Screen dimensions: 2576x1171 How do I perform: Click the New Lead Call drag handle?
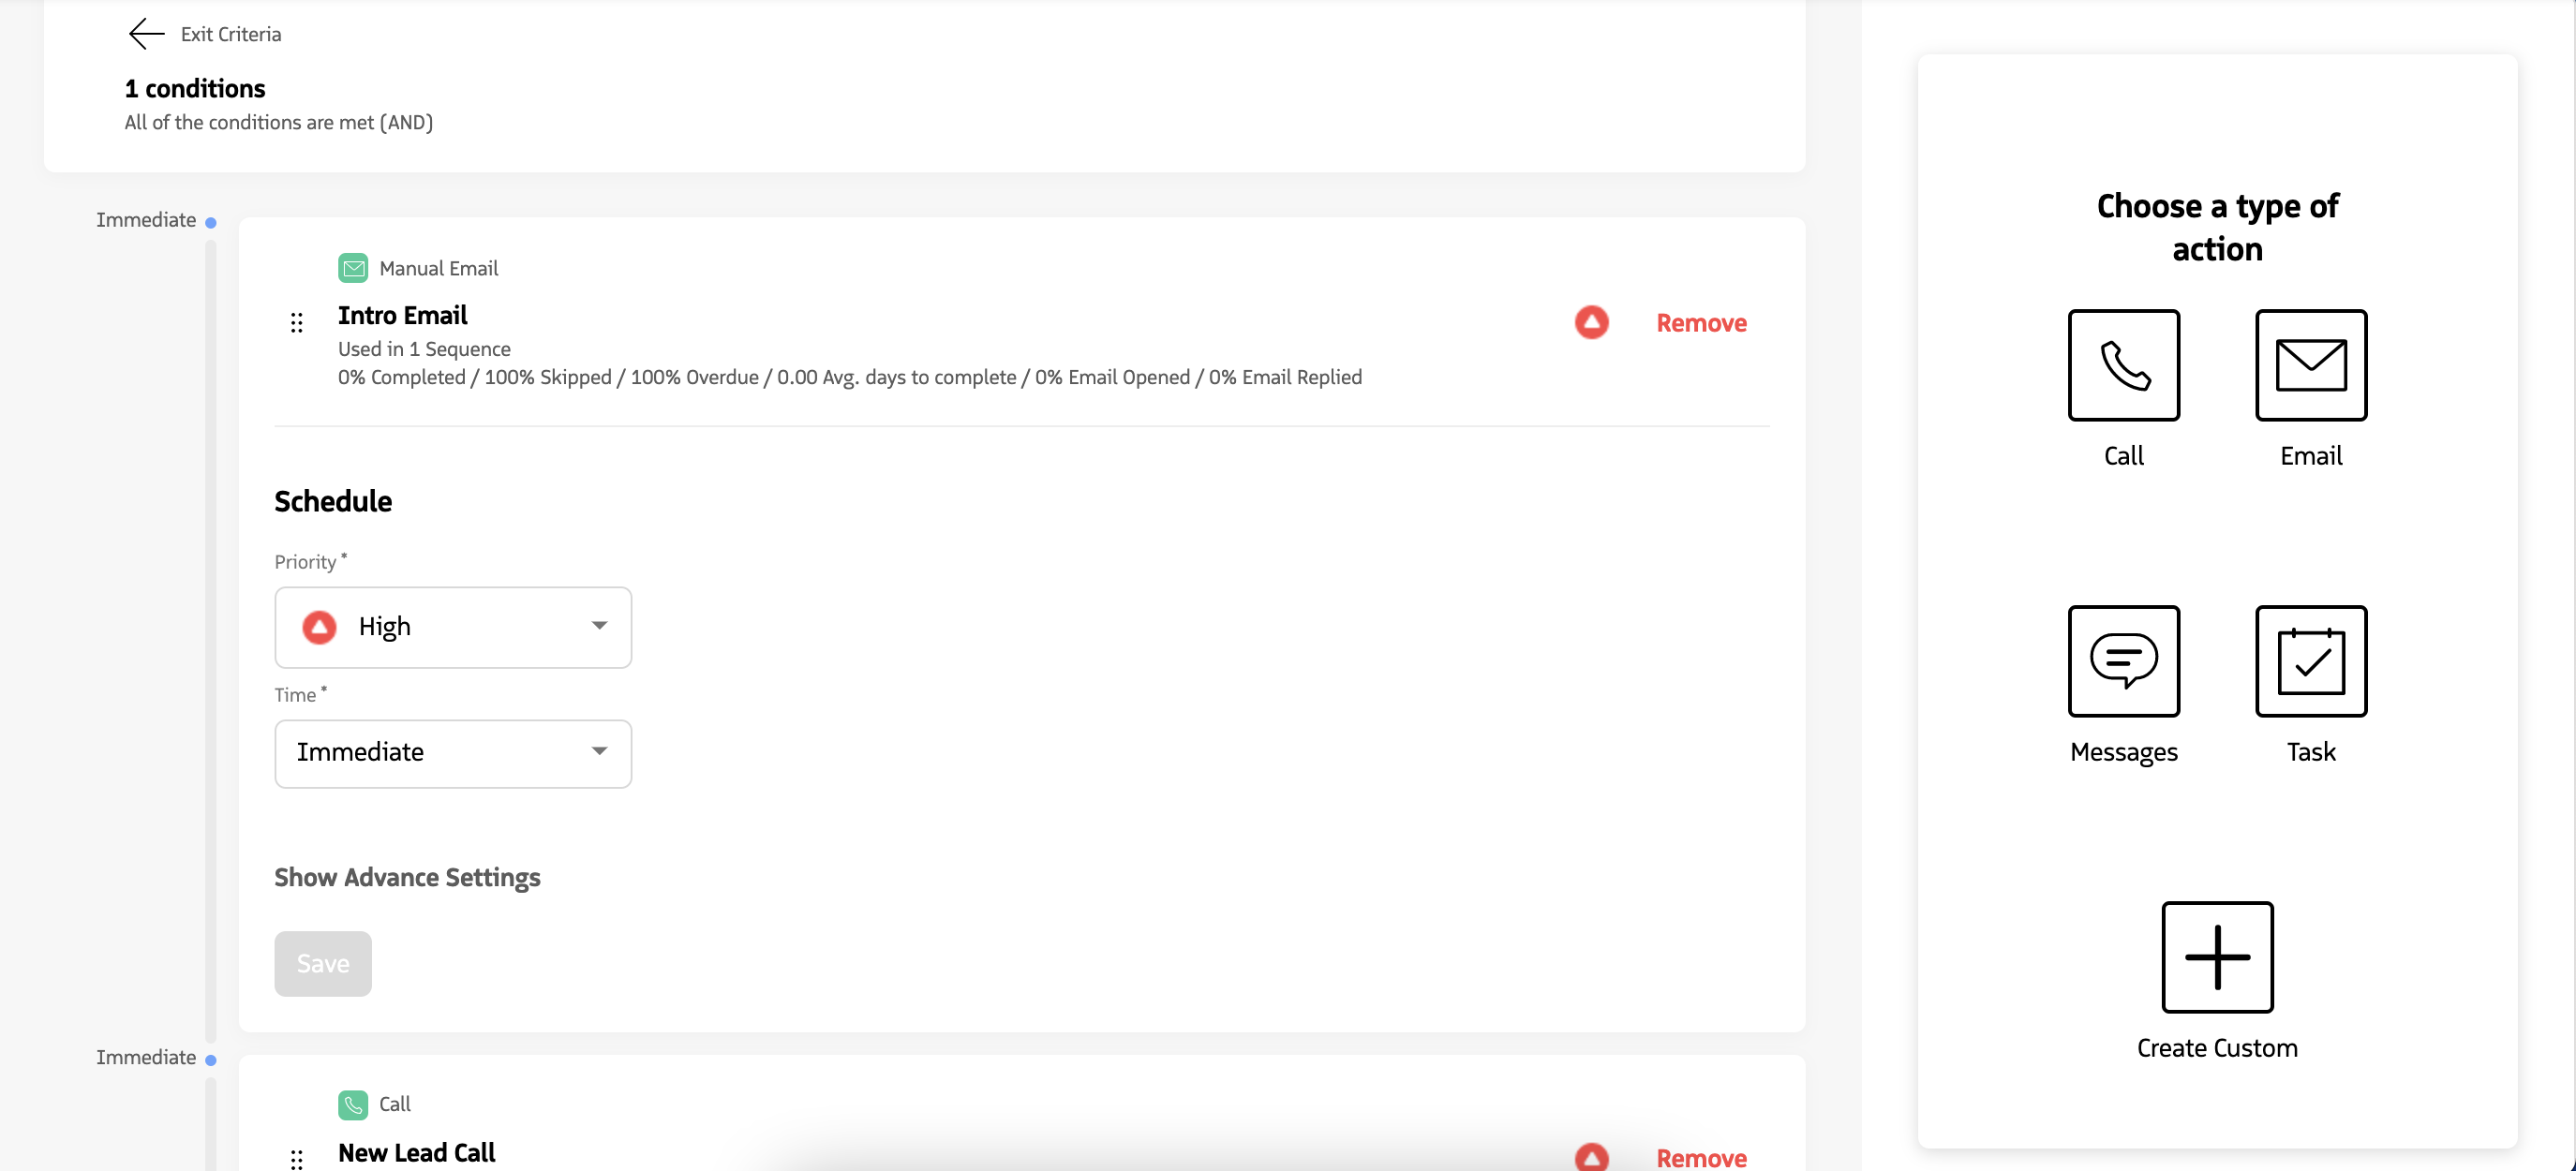point(296,1158)
